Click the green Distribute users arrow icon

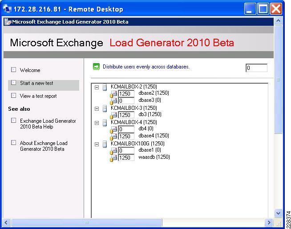pyautogui.click(x=96, y=67)
